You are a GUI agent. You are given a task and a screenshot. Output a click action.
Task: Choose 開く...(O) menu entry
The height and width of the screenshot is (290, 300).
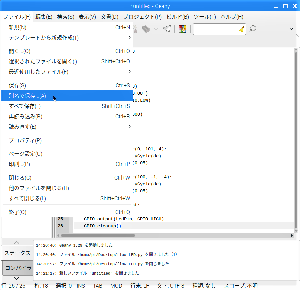pyautogui.click(x=67, y=51)
